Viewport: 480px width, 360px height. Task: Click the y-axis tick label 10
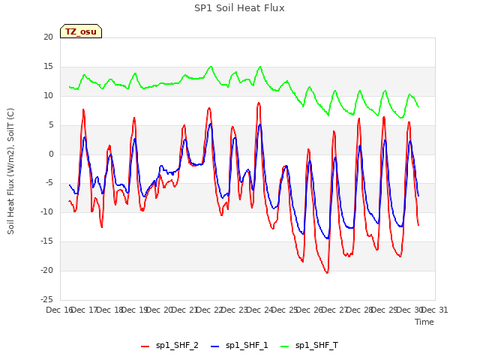point(48,96)
